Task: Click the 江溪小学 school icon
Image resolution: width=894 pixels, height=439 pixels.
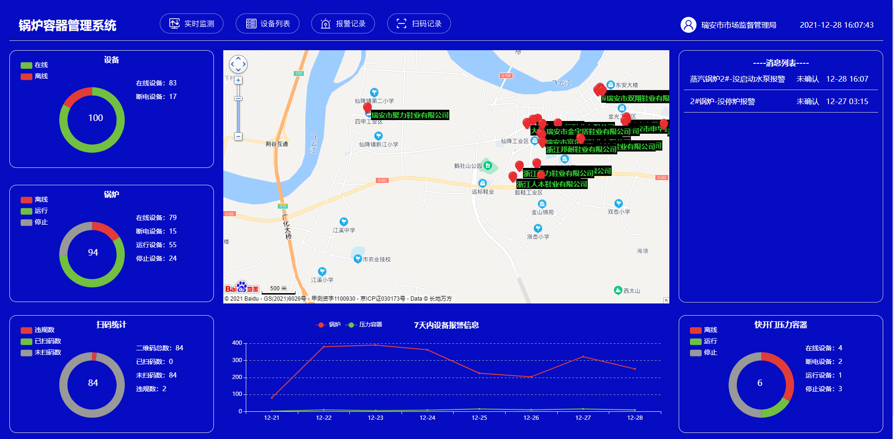Action: point(322,271)
